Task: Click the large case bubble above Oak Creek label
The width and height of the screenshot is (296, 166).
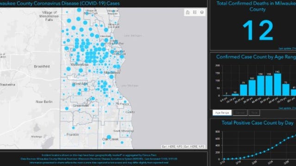Action: pyautogui.click(x=109, y=137)
